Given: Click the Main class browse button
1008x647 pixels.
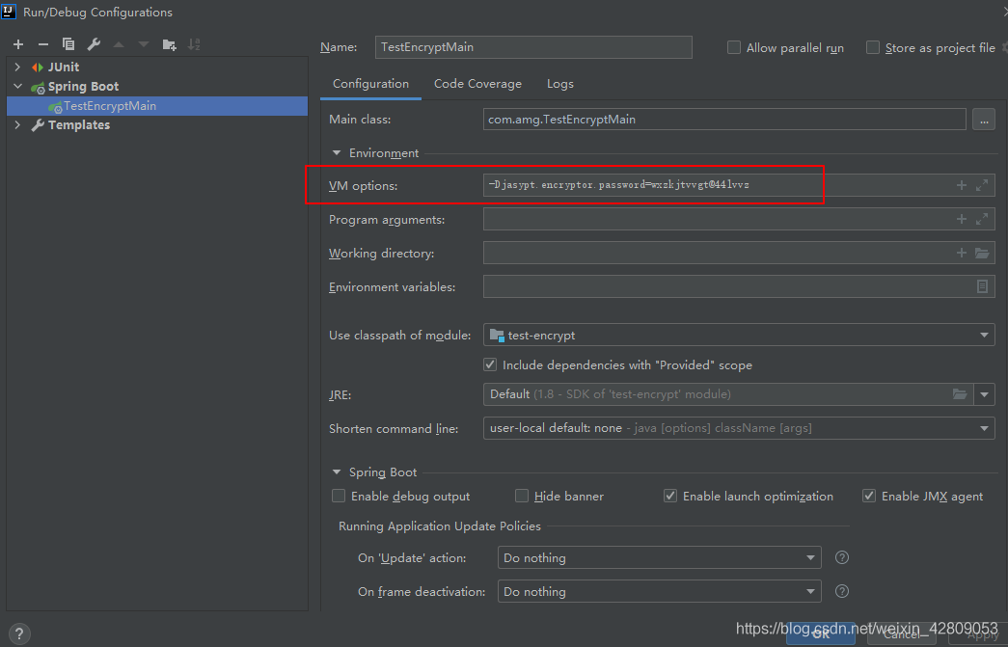Looking at the screenshot, I should pyautogui.click(x=983, y=120).
